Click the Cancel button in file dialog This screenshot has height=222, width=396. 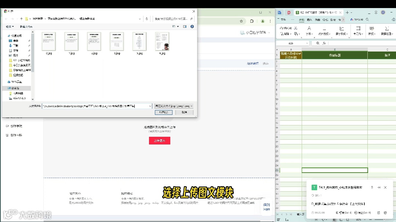pos(184,112)
